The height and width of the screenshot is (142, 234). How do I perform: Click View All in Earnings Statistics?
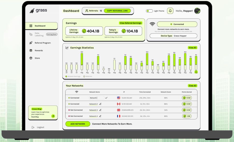pos(193,48)
